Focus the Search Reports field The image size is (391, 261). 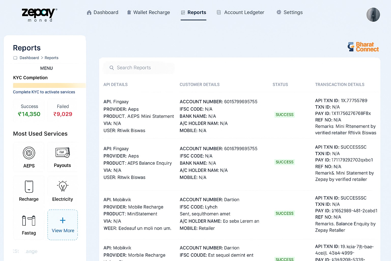tap(143, 68)
